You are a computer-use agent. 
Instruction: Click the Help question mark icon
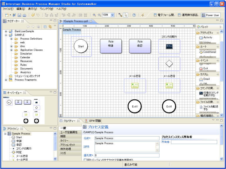tap(134, 15)
